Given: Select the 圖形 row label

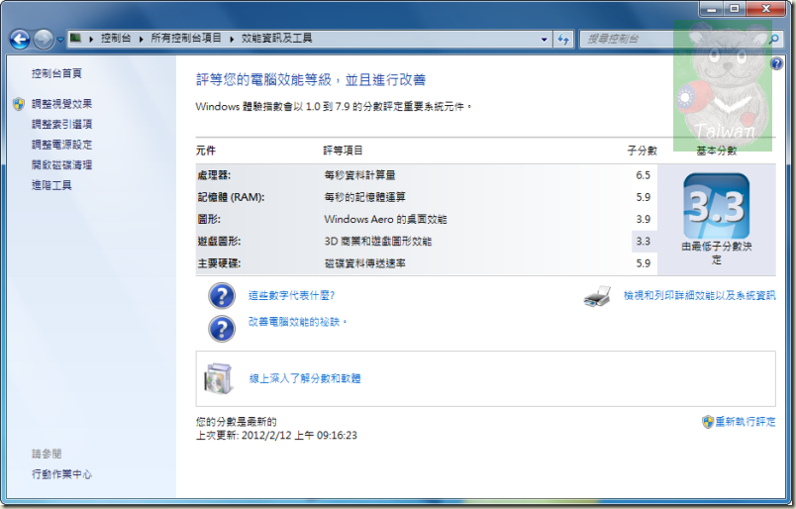Looking at the screenshot, I should click(x=209, y=220).
